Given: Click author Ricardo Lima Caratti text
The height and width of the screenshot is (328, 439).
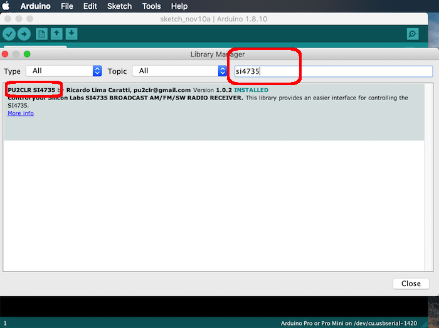Looking at the screenshot, I should tap(98, 90).
